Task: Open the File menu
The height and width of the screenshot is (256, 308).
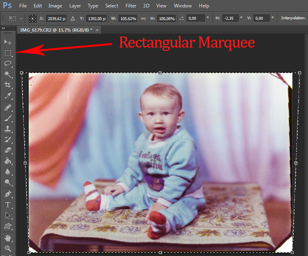Action: click(23, 6)
